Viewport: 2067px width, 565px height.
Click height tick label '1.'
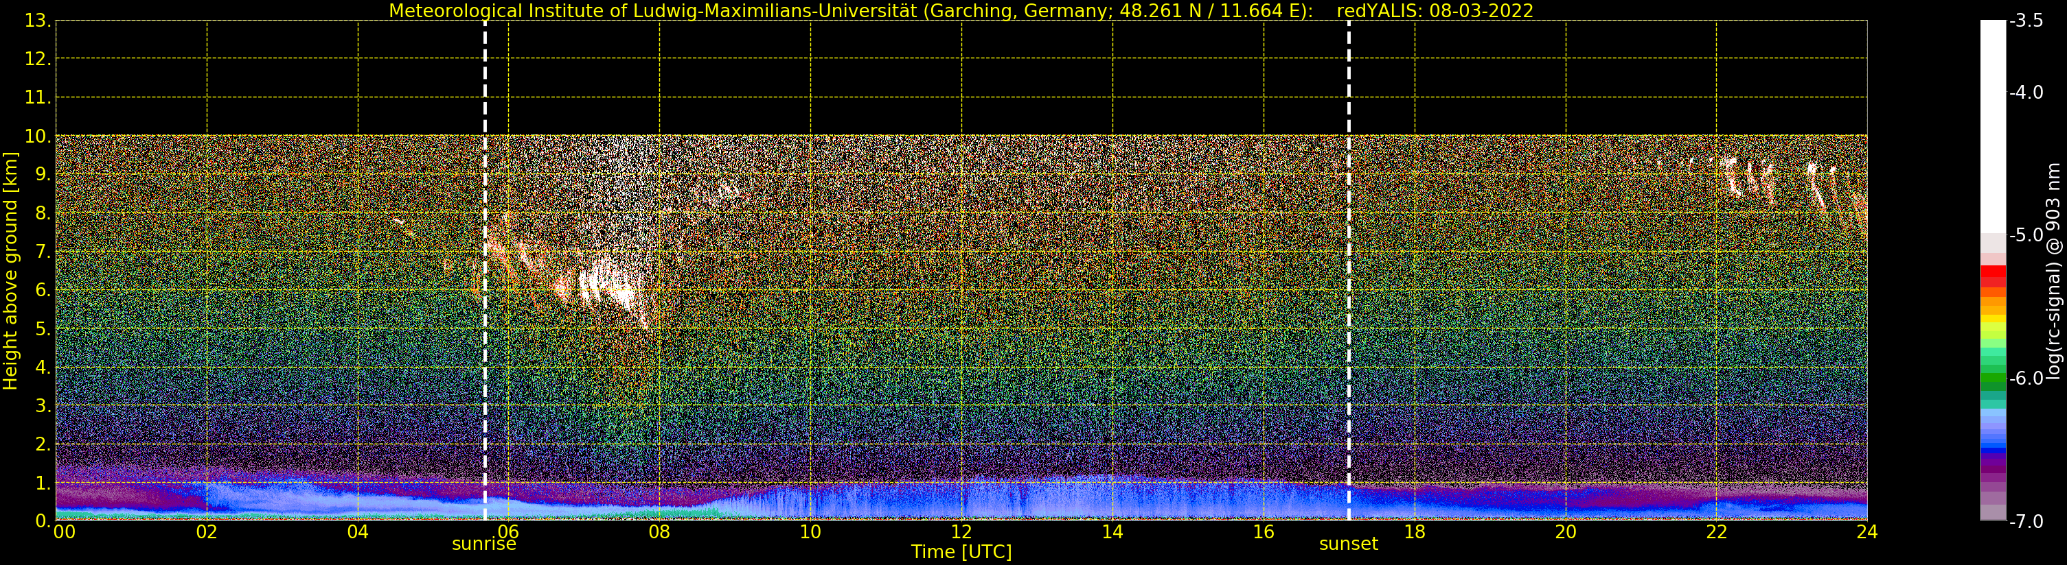[x=43, y=483]
